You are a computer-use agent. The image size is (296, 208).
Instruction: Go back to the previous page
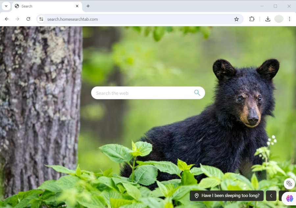pos(7,19)
